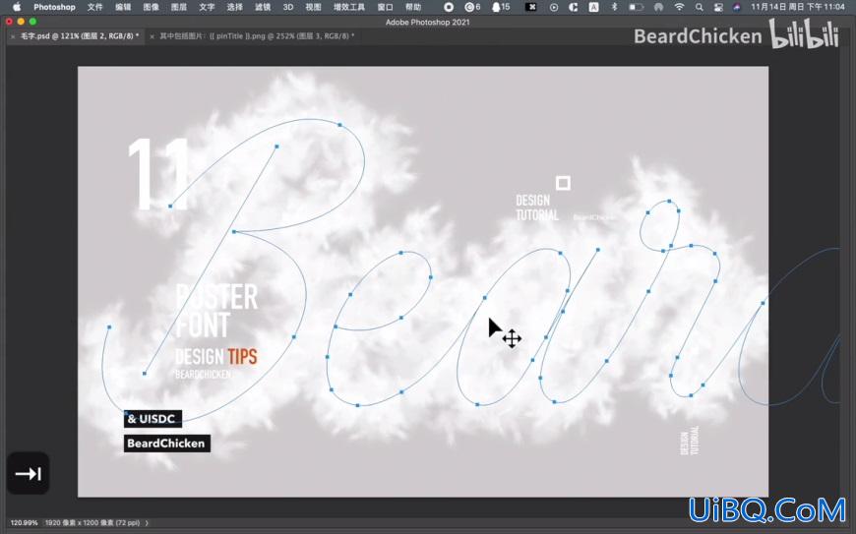
Task: Open the 文件 menu
Action: tap(95, 7)
